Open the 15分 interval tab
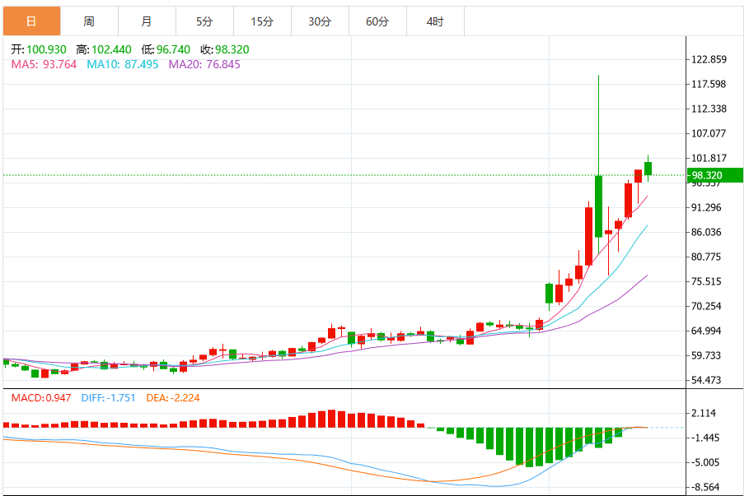 pos(262,21)
